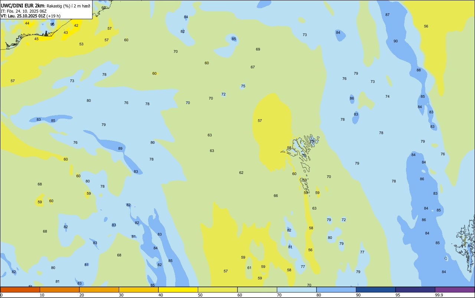Image resolution: width=475 pixels, height=298 pixels.
Task: Click the humidity value 45
Action: pos(36,39)
